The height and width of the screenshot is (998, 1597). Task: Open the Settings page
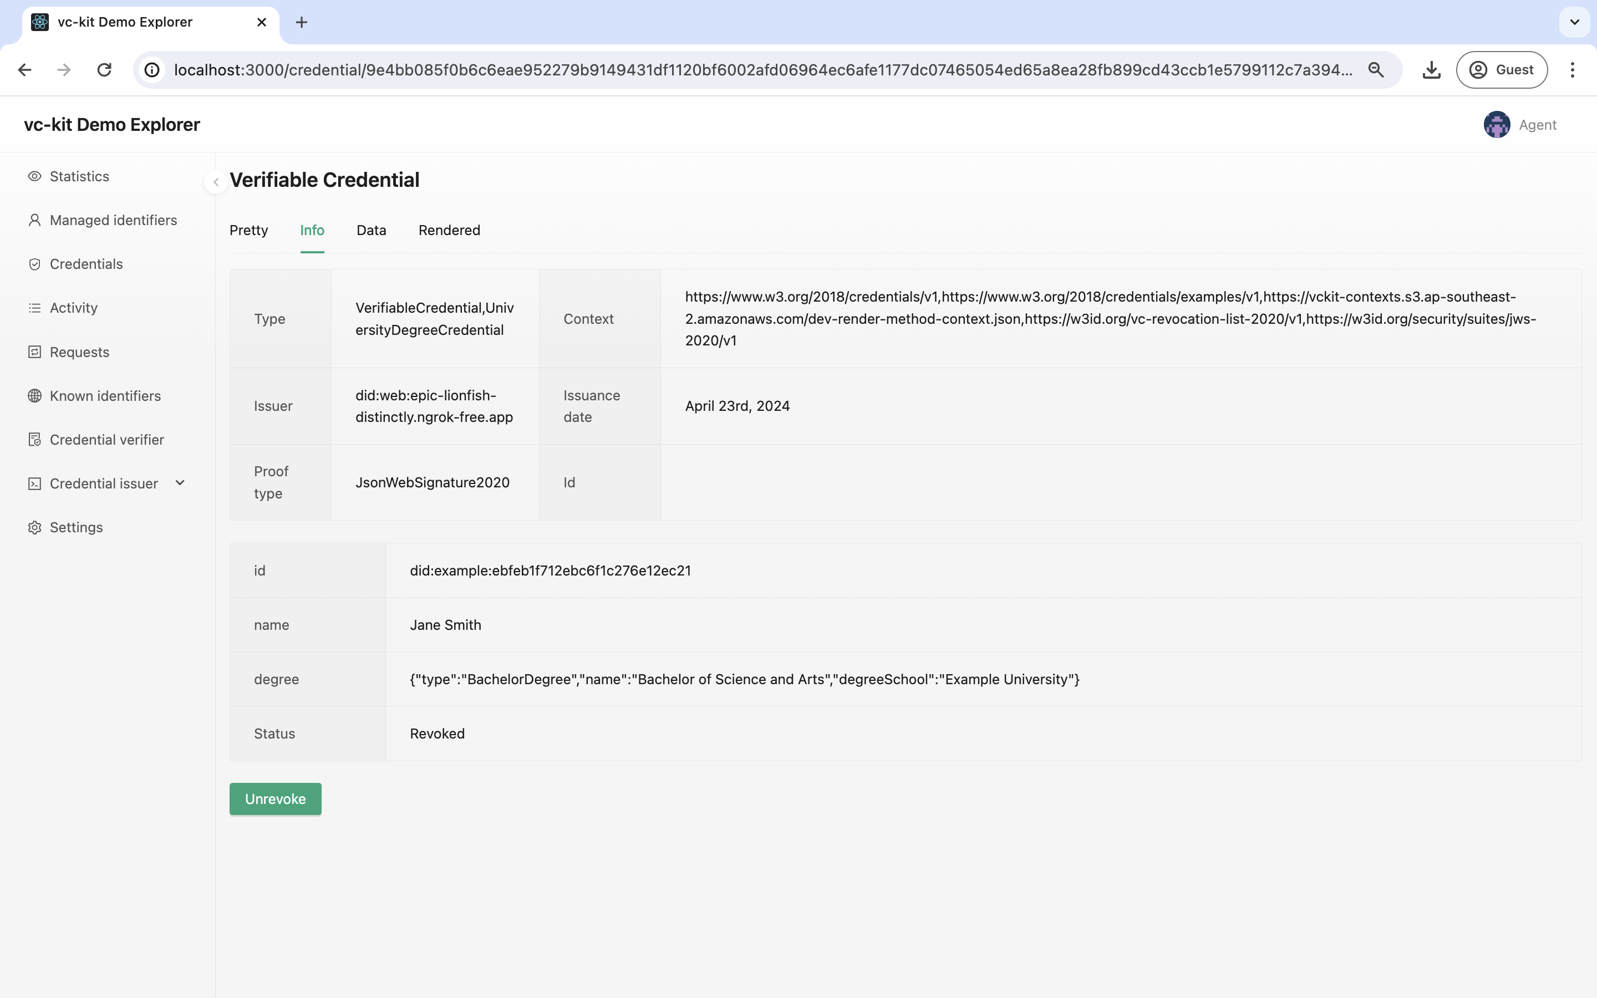[77, 527]
